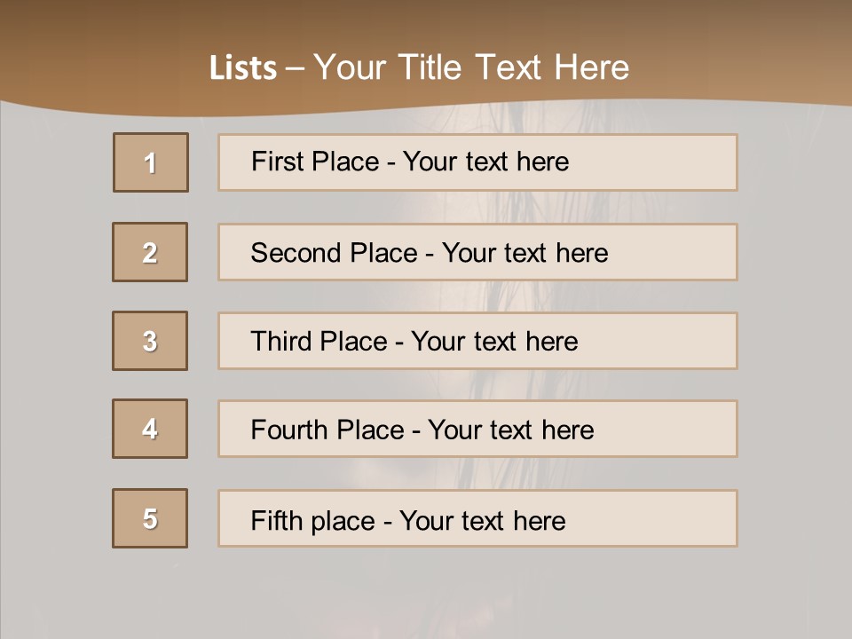The height and width of the screenshot is (639, 852).
Task: Click the number 5 box
Action: [x=150, y=518]
